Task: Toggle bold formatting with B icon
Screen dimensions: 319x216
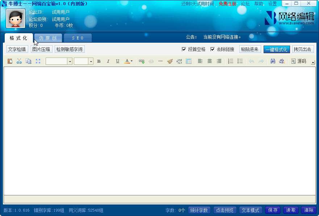Action: coord(99,61)
